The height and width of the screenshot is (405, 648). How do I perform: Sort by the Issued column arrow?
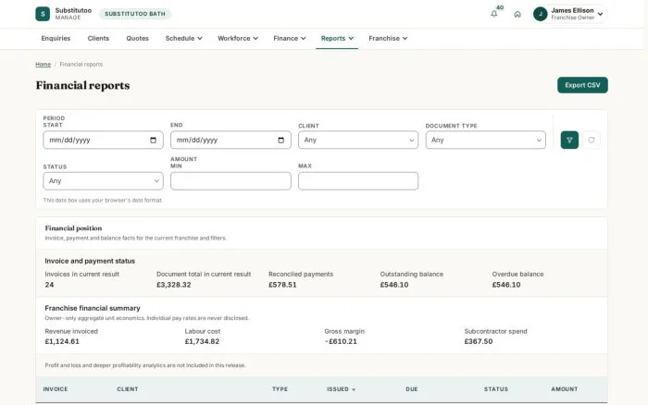tap(354, 389)
